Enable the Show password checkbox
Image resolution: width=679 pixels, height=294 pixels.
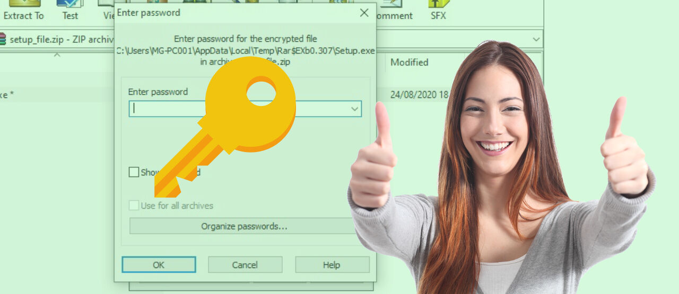pyautogui.click(x=134, y=172)
